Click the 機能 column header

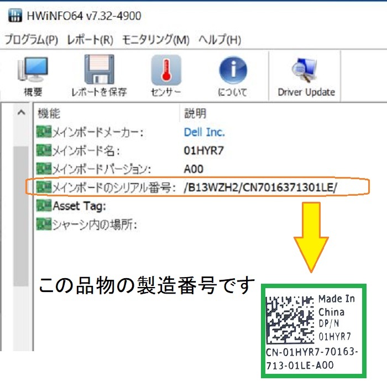point(49,113)
